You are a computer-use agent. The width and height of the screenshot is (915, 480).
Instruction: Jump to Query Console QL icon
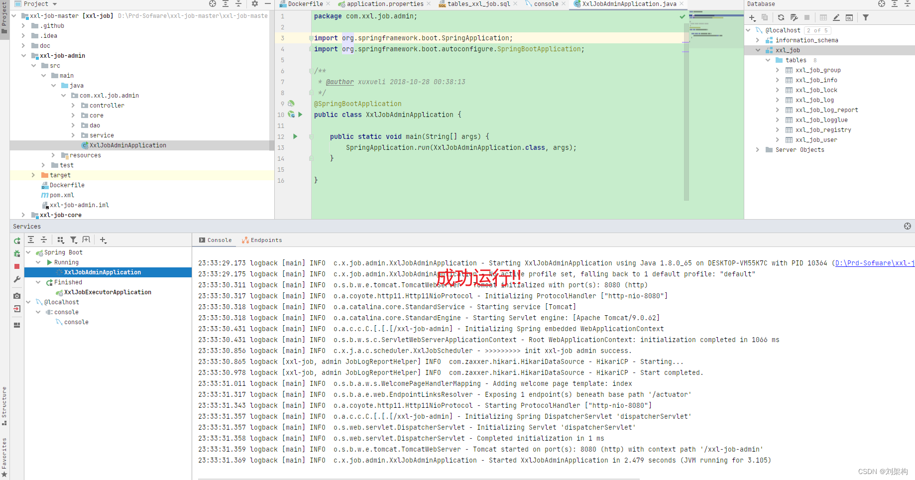(849, 17)
